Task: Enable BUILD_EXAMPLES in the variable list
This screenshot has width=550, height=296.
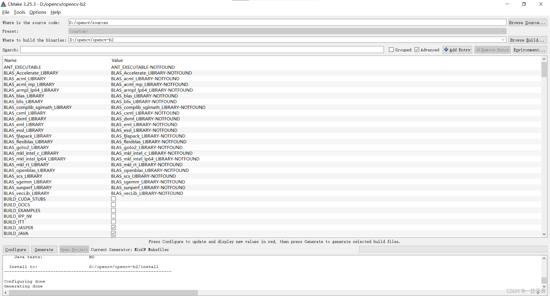Action: coord(113,210)
